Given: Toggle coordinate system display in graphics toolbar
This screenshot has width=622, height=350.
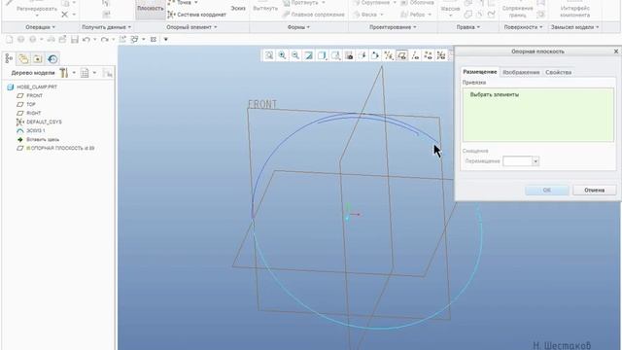Looking at the screenshot, I should coord(441,55).
